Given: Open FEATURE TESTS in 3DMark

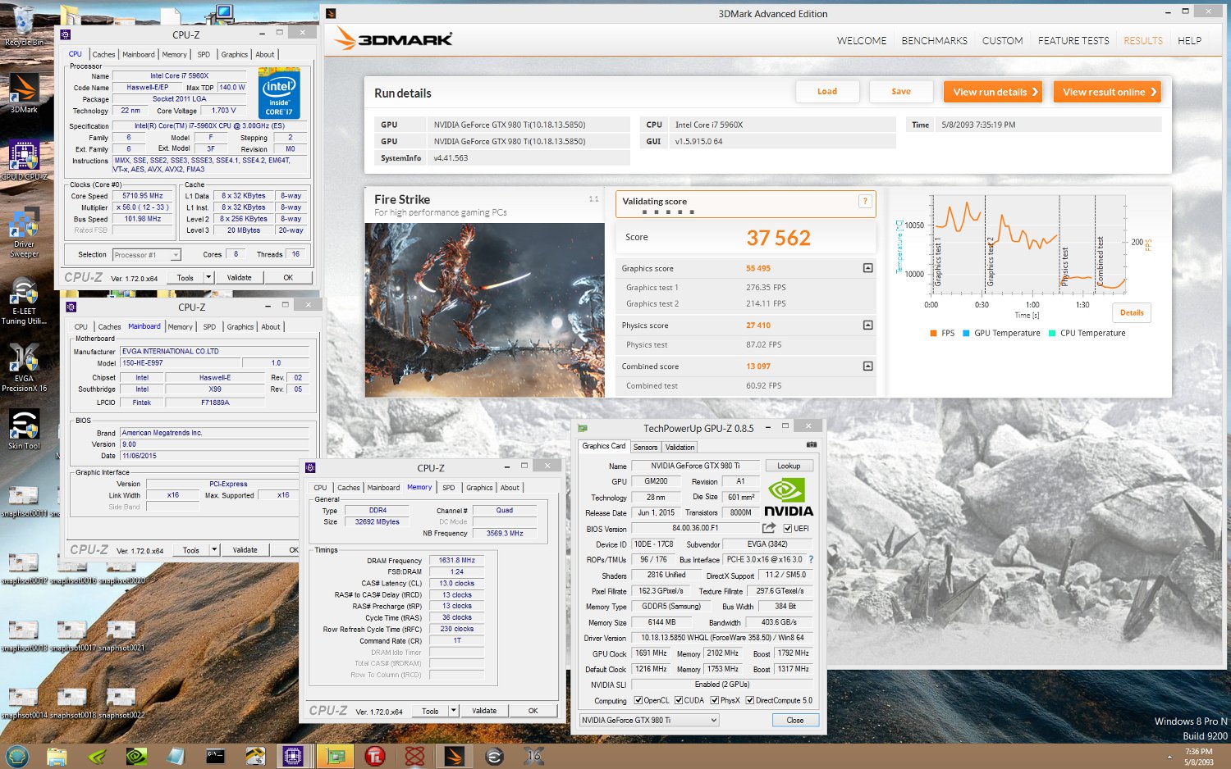Looking at the screenshot, I should [1073, 40].
